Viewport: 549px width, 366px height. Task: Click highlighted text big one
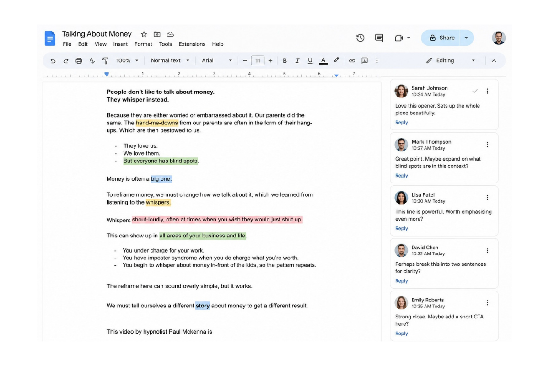161,179
